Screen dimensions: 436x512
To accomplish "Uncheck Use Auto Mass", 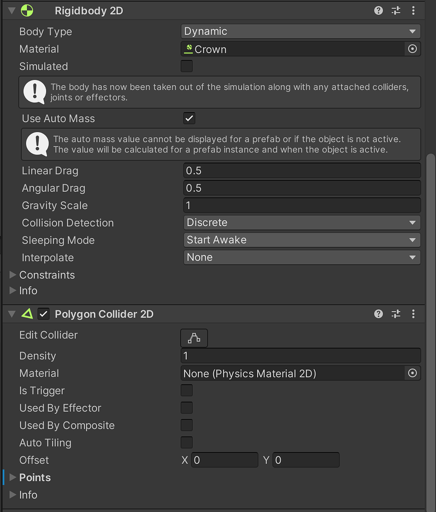I will pyautogui.click(x=189, y=118).
